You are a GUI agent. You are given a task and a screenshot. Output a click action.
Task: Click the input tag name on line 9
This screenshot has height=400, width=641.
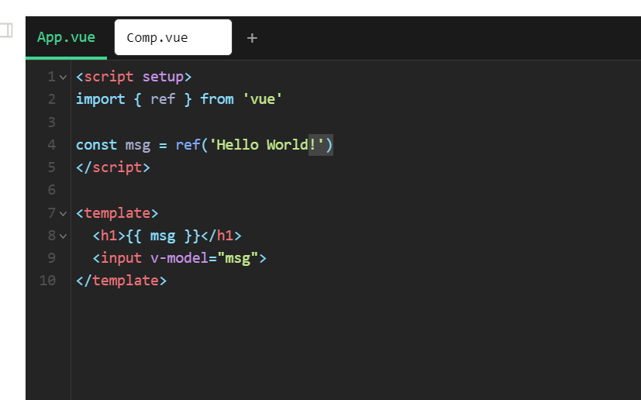pyautogui.click(x=121, y=258)
